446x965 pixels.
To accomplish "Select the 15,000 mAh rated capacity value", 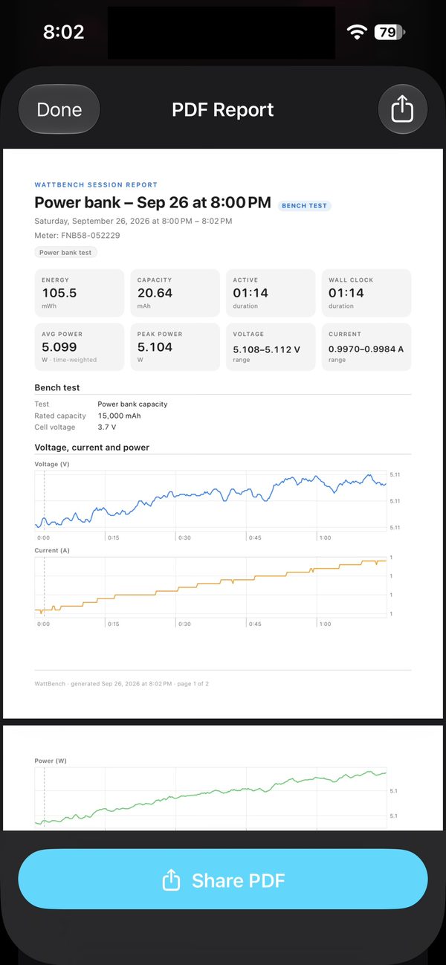I will point(119,416).
